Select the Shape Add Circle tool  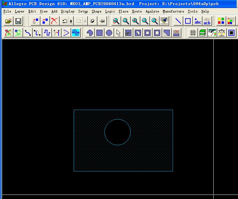[109, 33]
